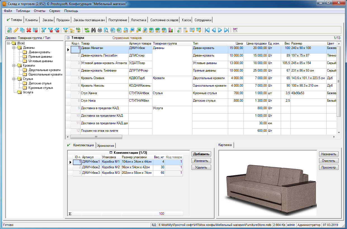Toggle the tree view toolbar button

point(72,30)
